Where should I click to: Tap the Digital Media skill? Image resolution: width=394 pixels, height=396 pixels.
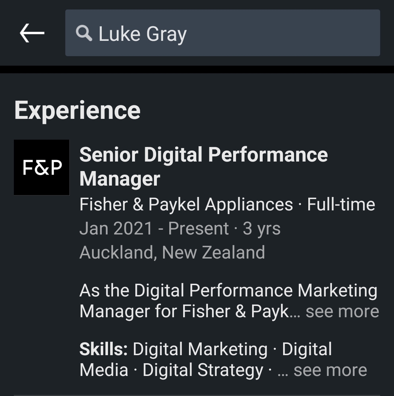[x=306, y=350]
